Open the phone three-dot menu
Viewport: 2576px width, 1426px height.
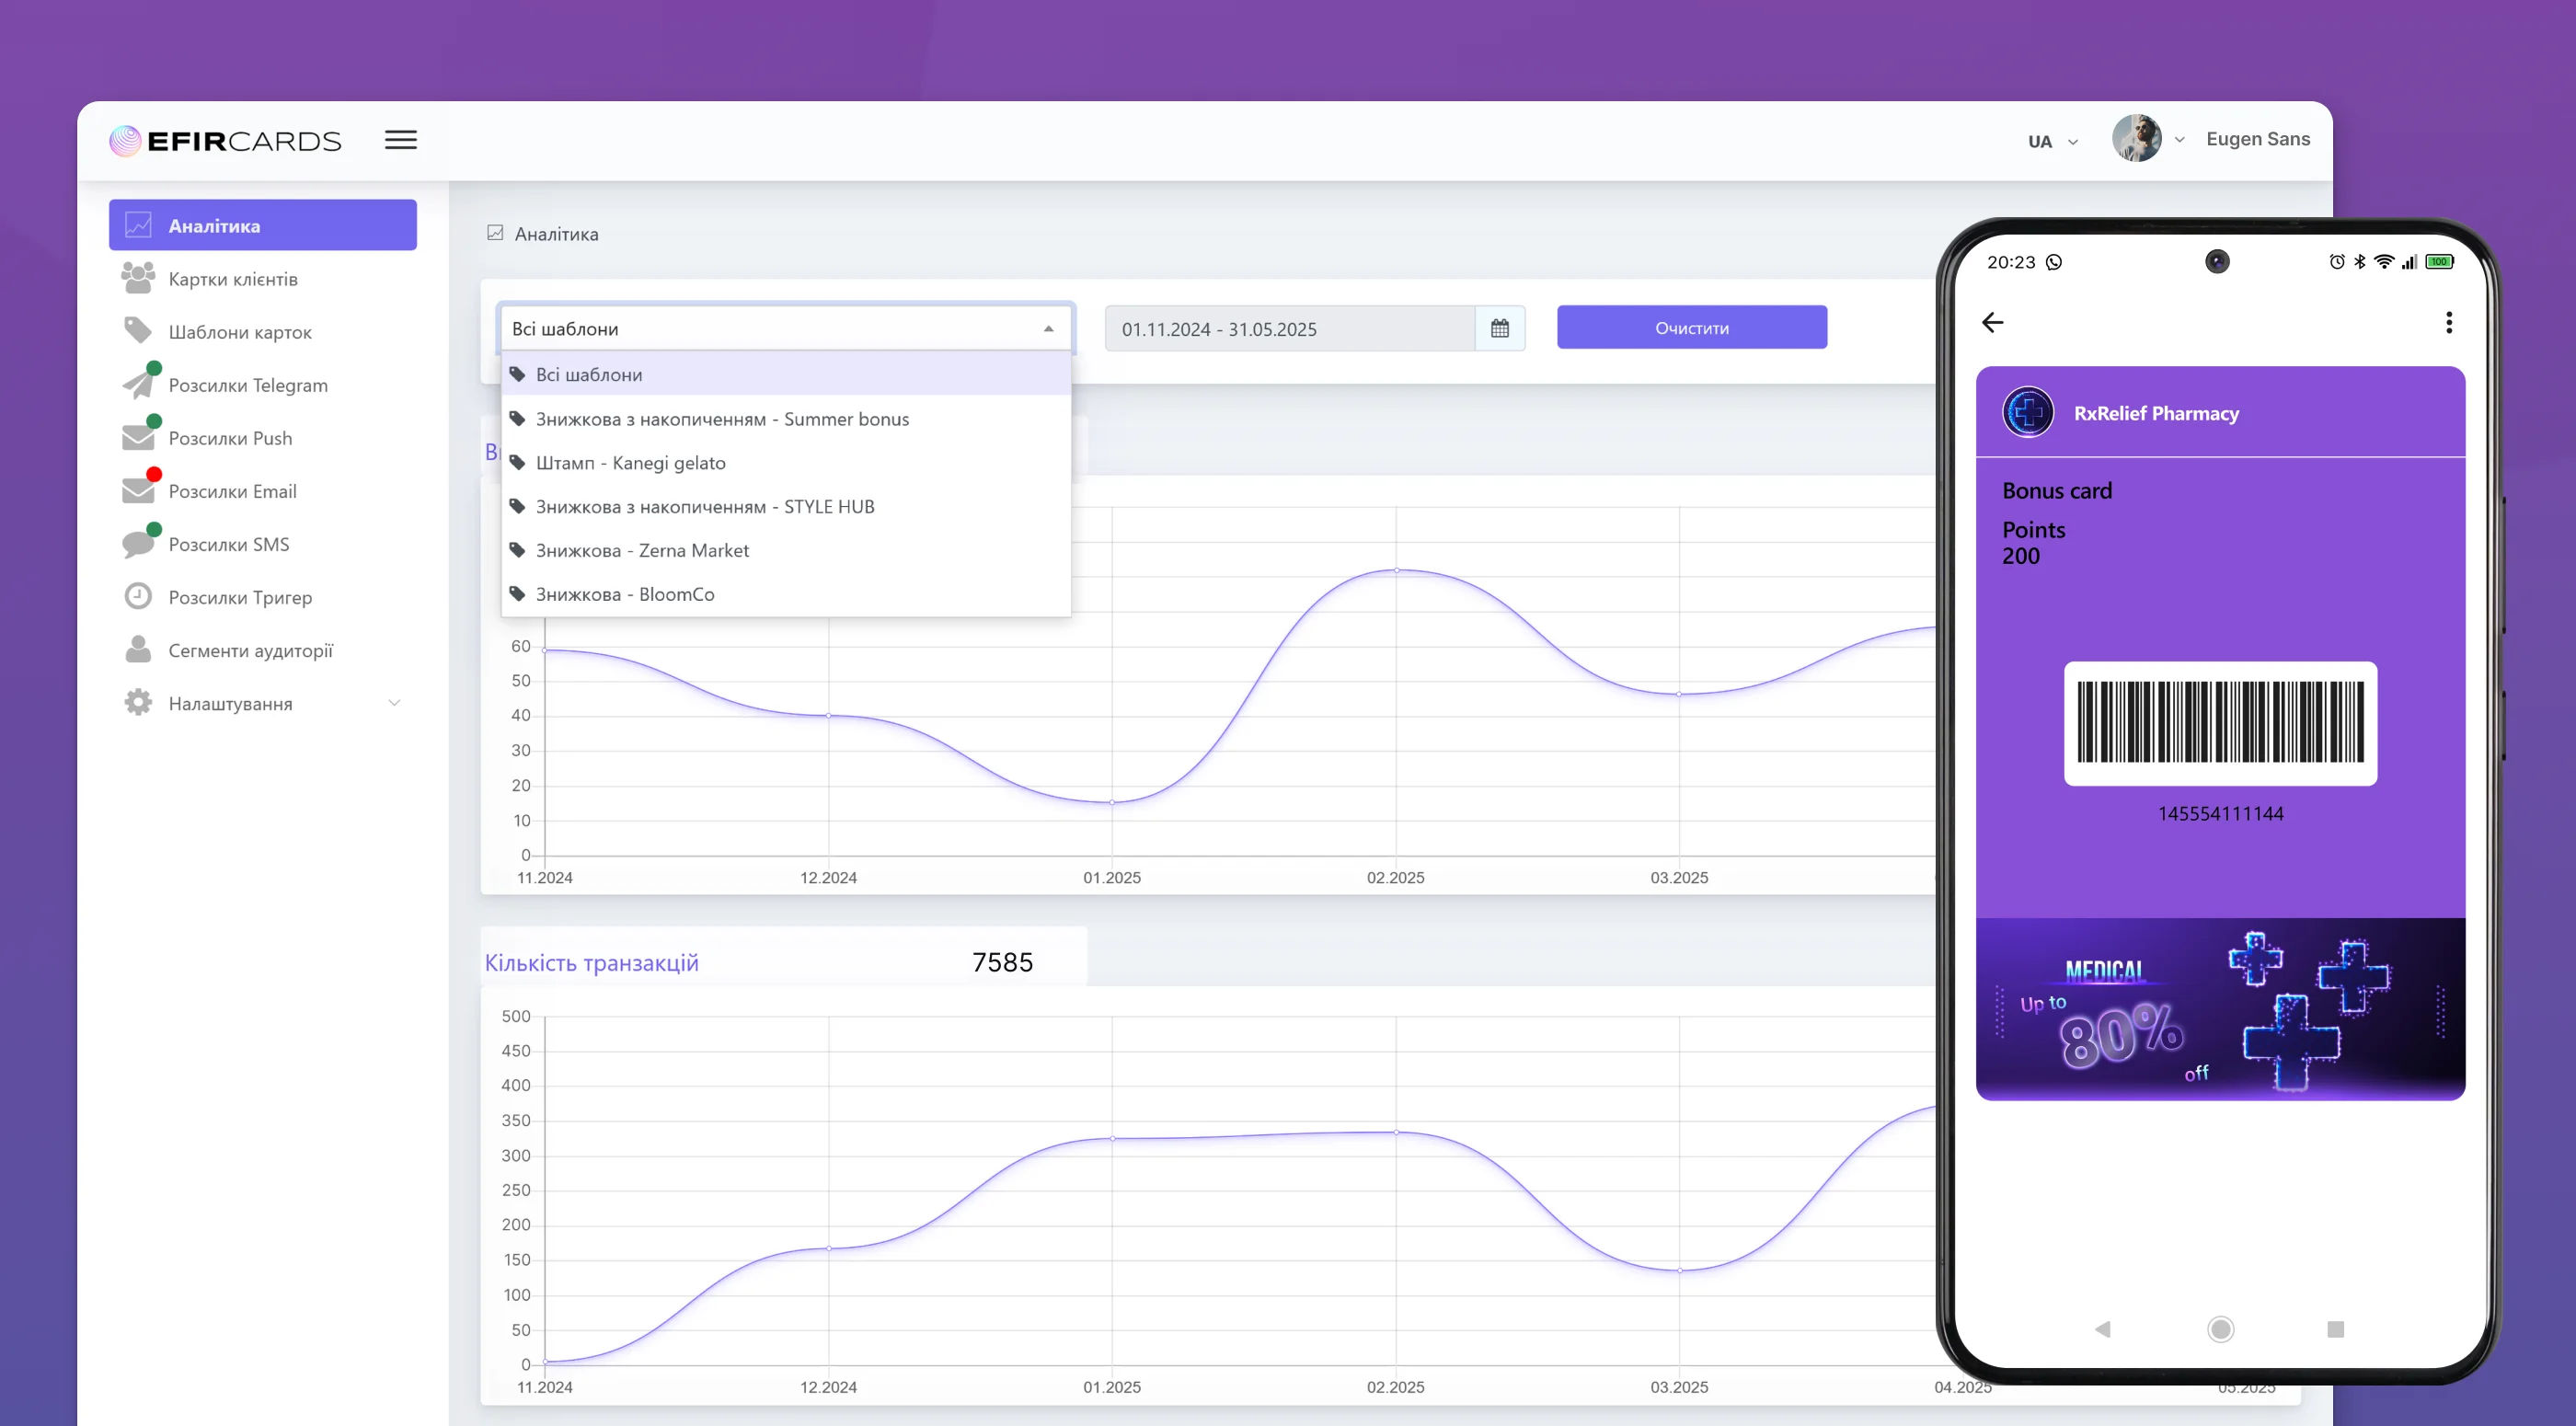(x=2448, y=322)
